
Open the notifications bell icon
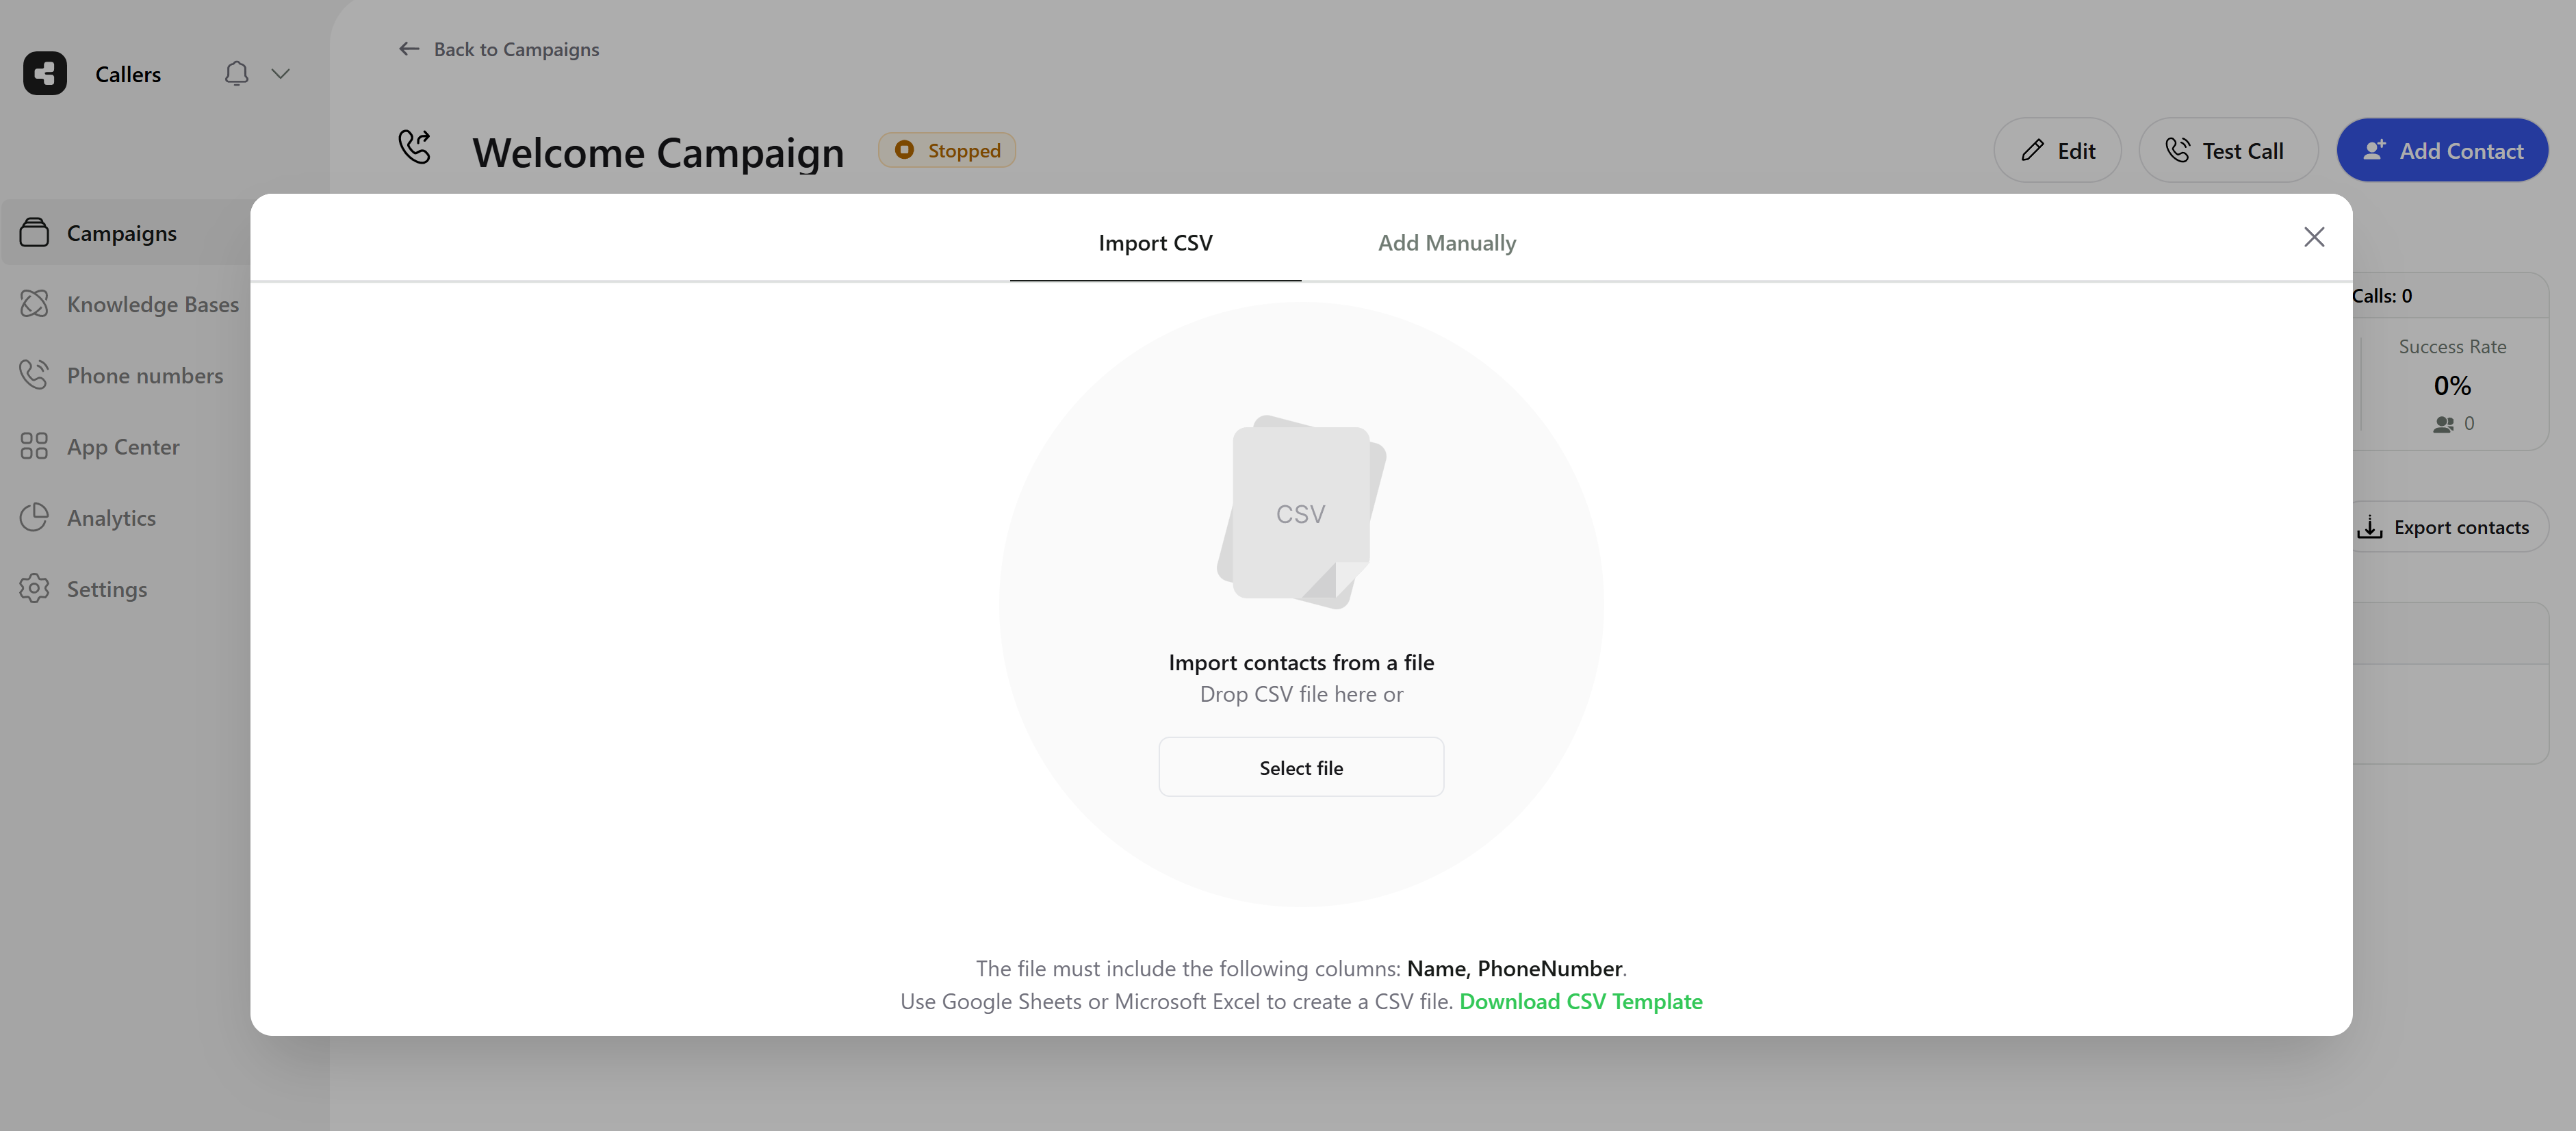(236, 73)
